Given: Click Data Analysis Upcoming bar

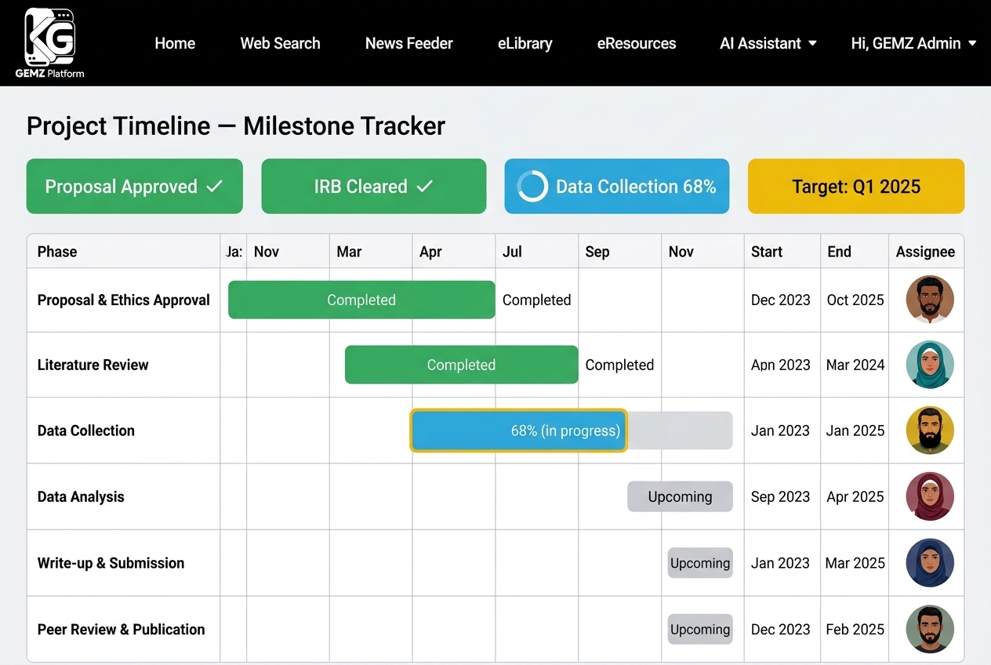Looking at the screenshot, I should (680, 496).
